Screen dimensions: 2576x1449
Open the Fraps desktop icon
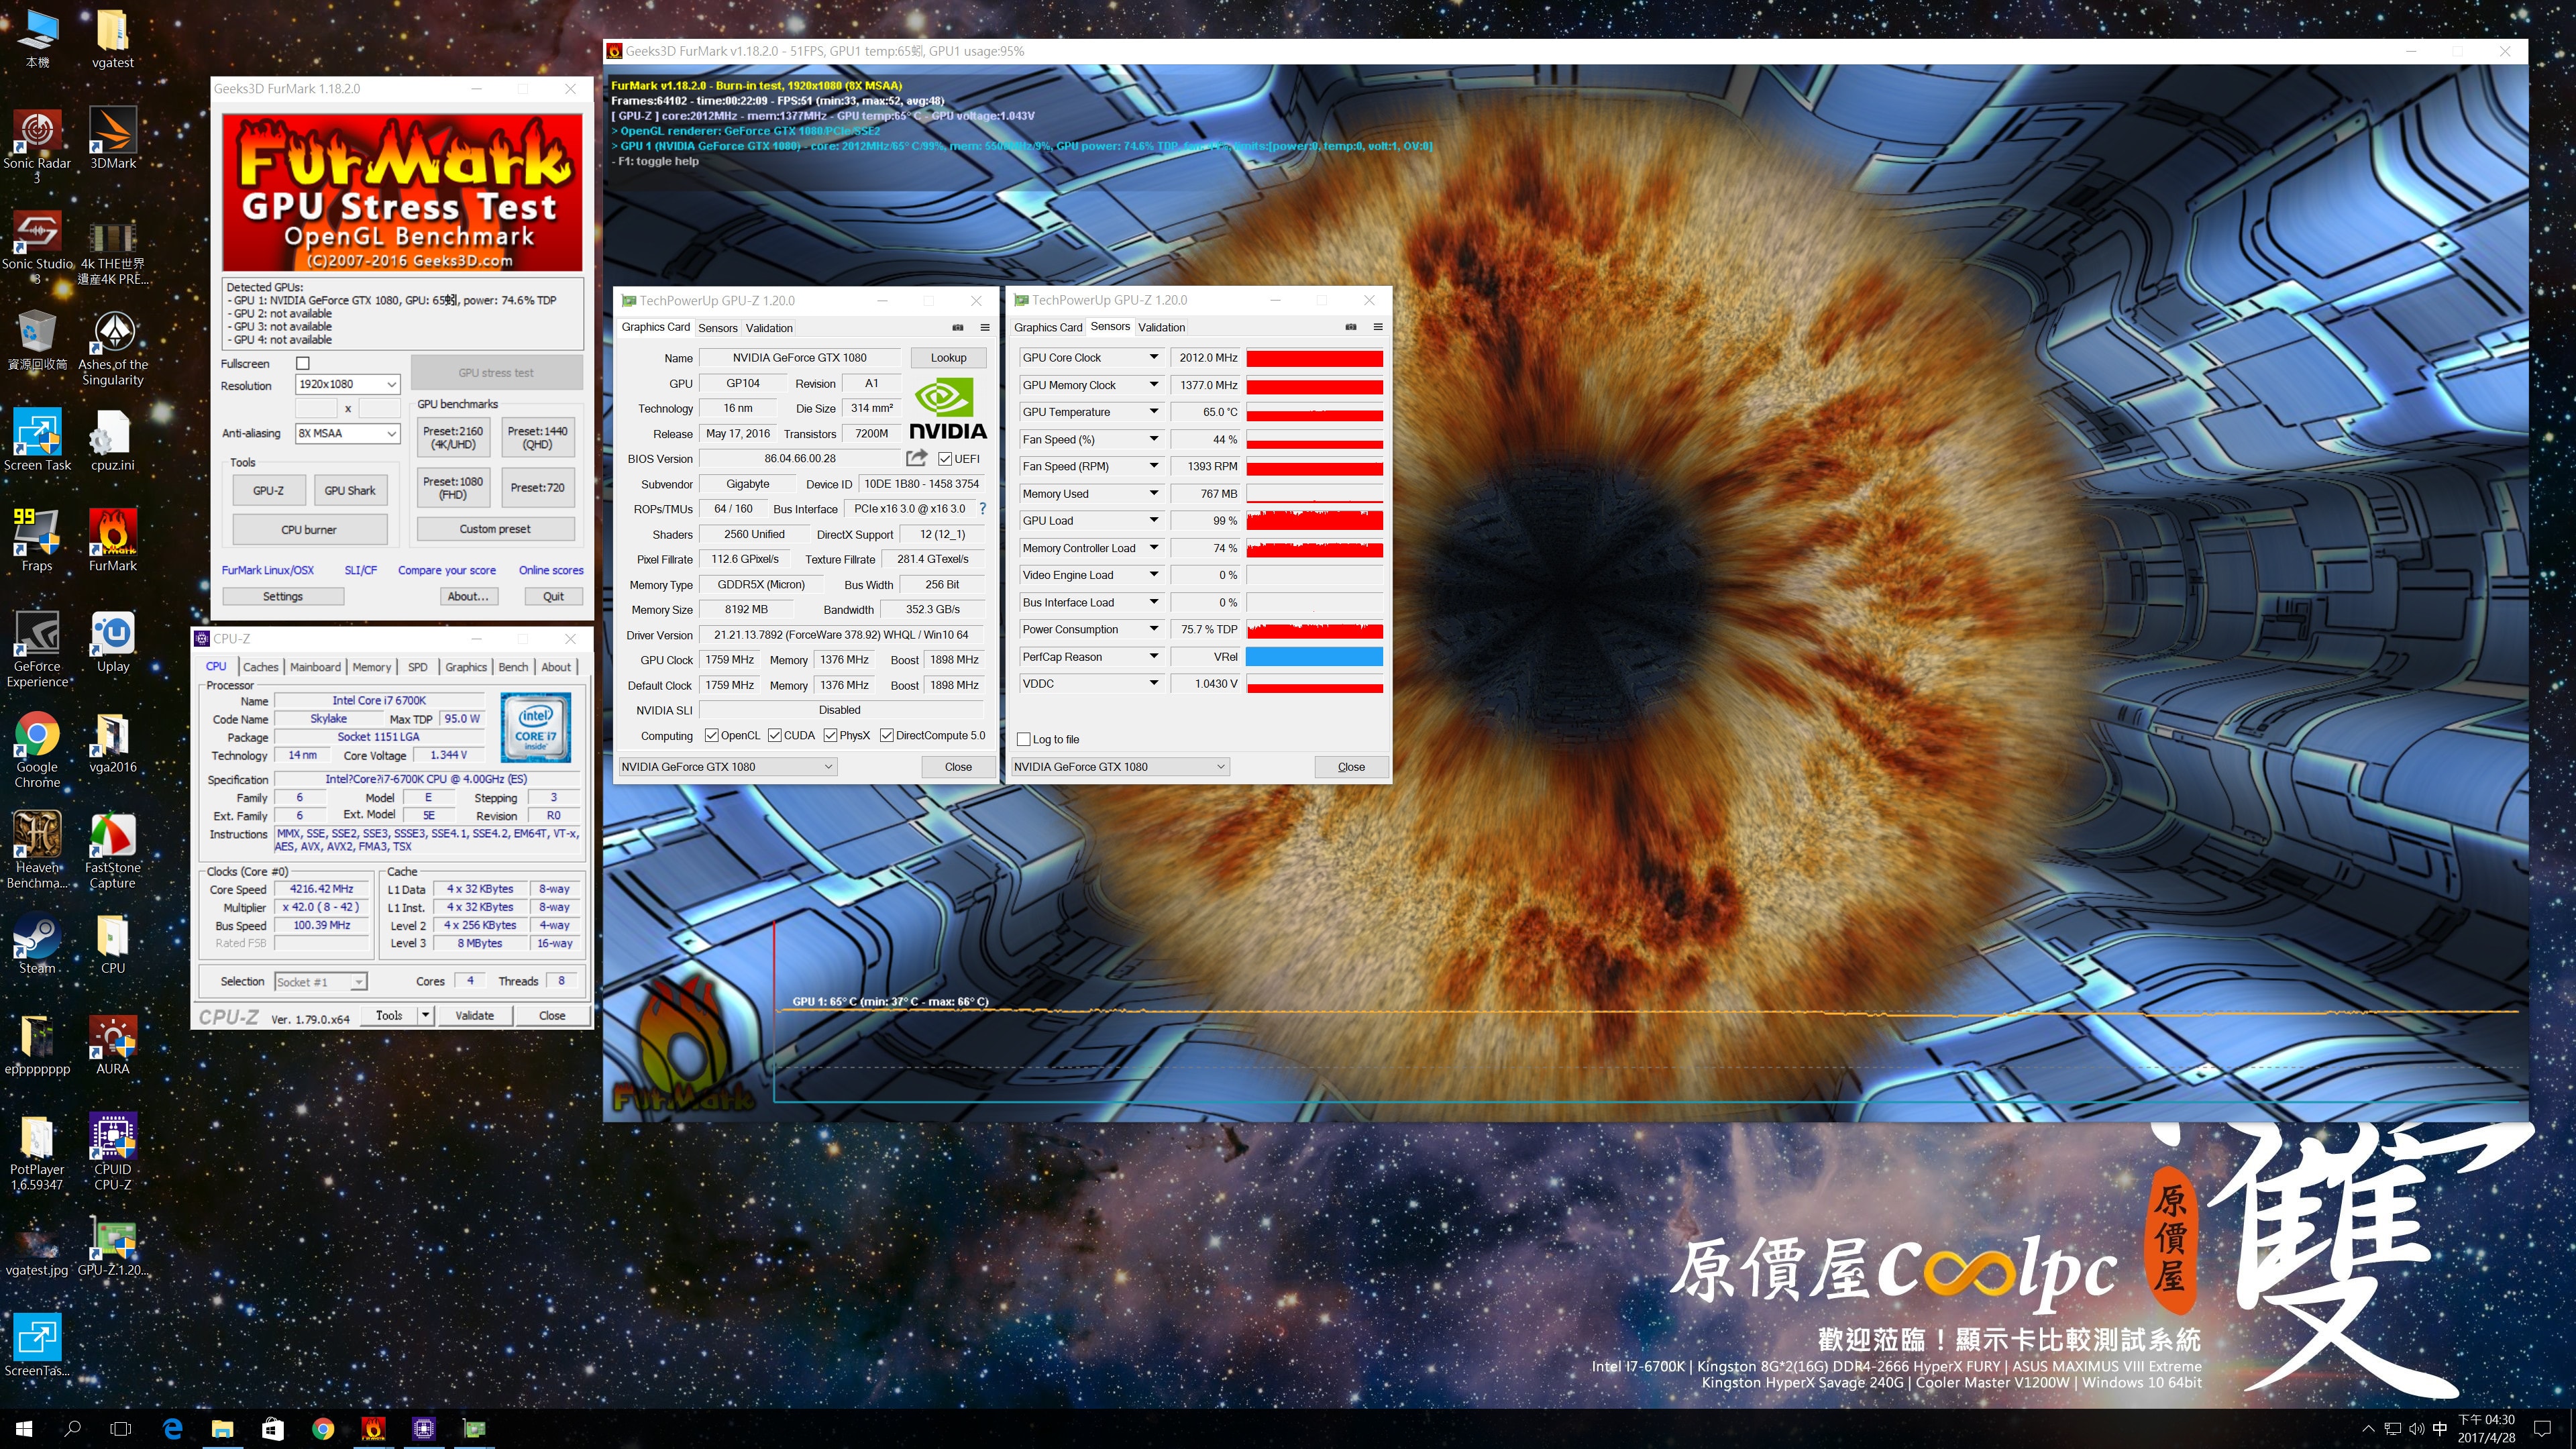(x=37, y=541)
